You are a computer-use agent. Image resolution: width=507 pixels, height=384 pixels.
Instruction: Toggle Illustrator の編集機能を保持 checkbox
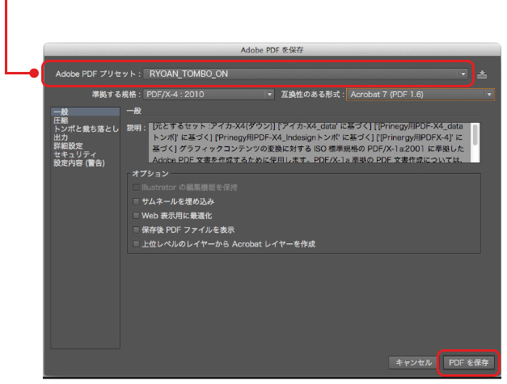pyautogui.click(x=136, y=188)
